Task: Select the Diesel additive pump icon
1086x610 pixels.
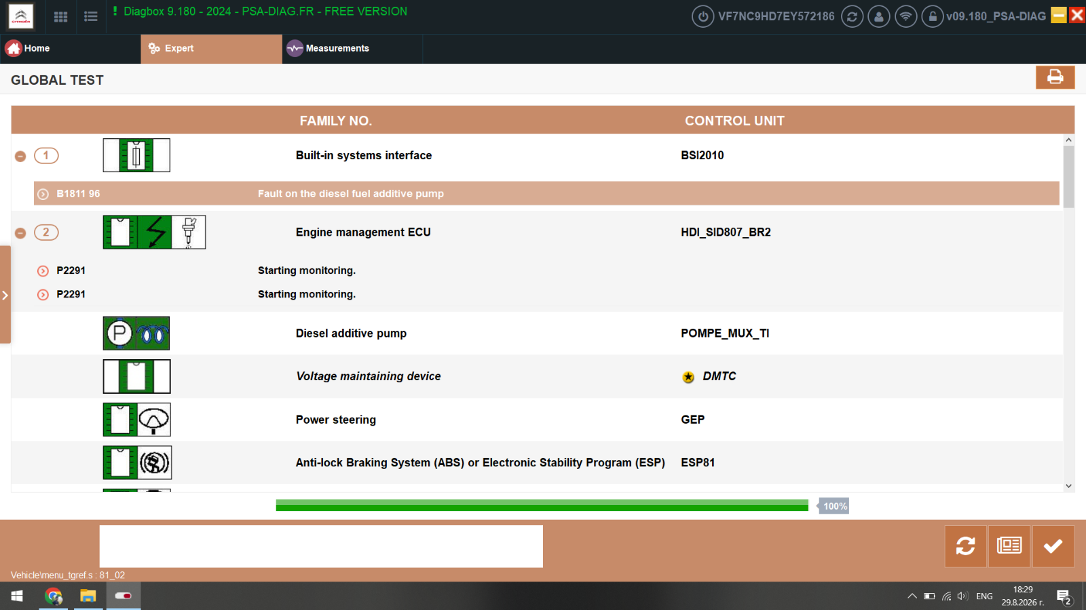Action: 136,333
